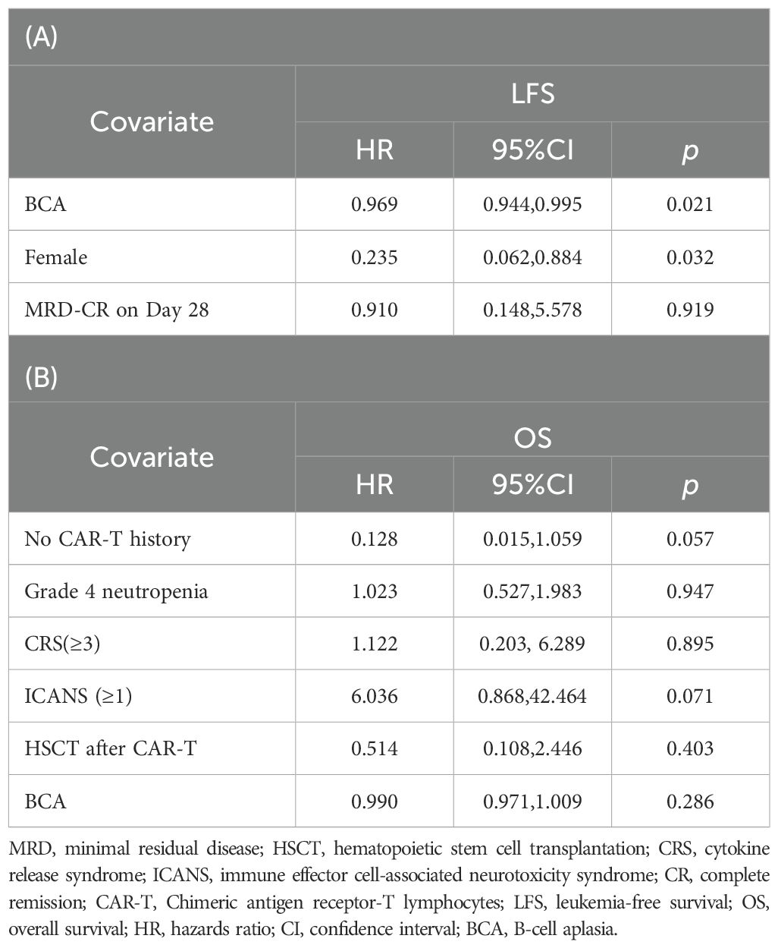Select the HSCT after CAR-T cell
This screenshot has width=778, height=948.
111,748
